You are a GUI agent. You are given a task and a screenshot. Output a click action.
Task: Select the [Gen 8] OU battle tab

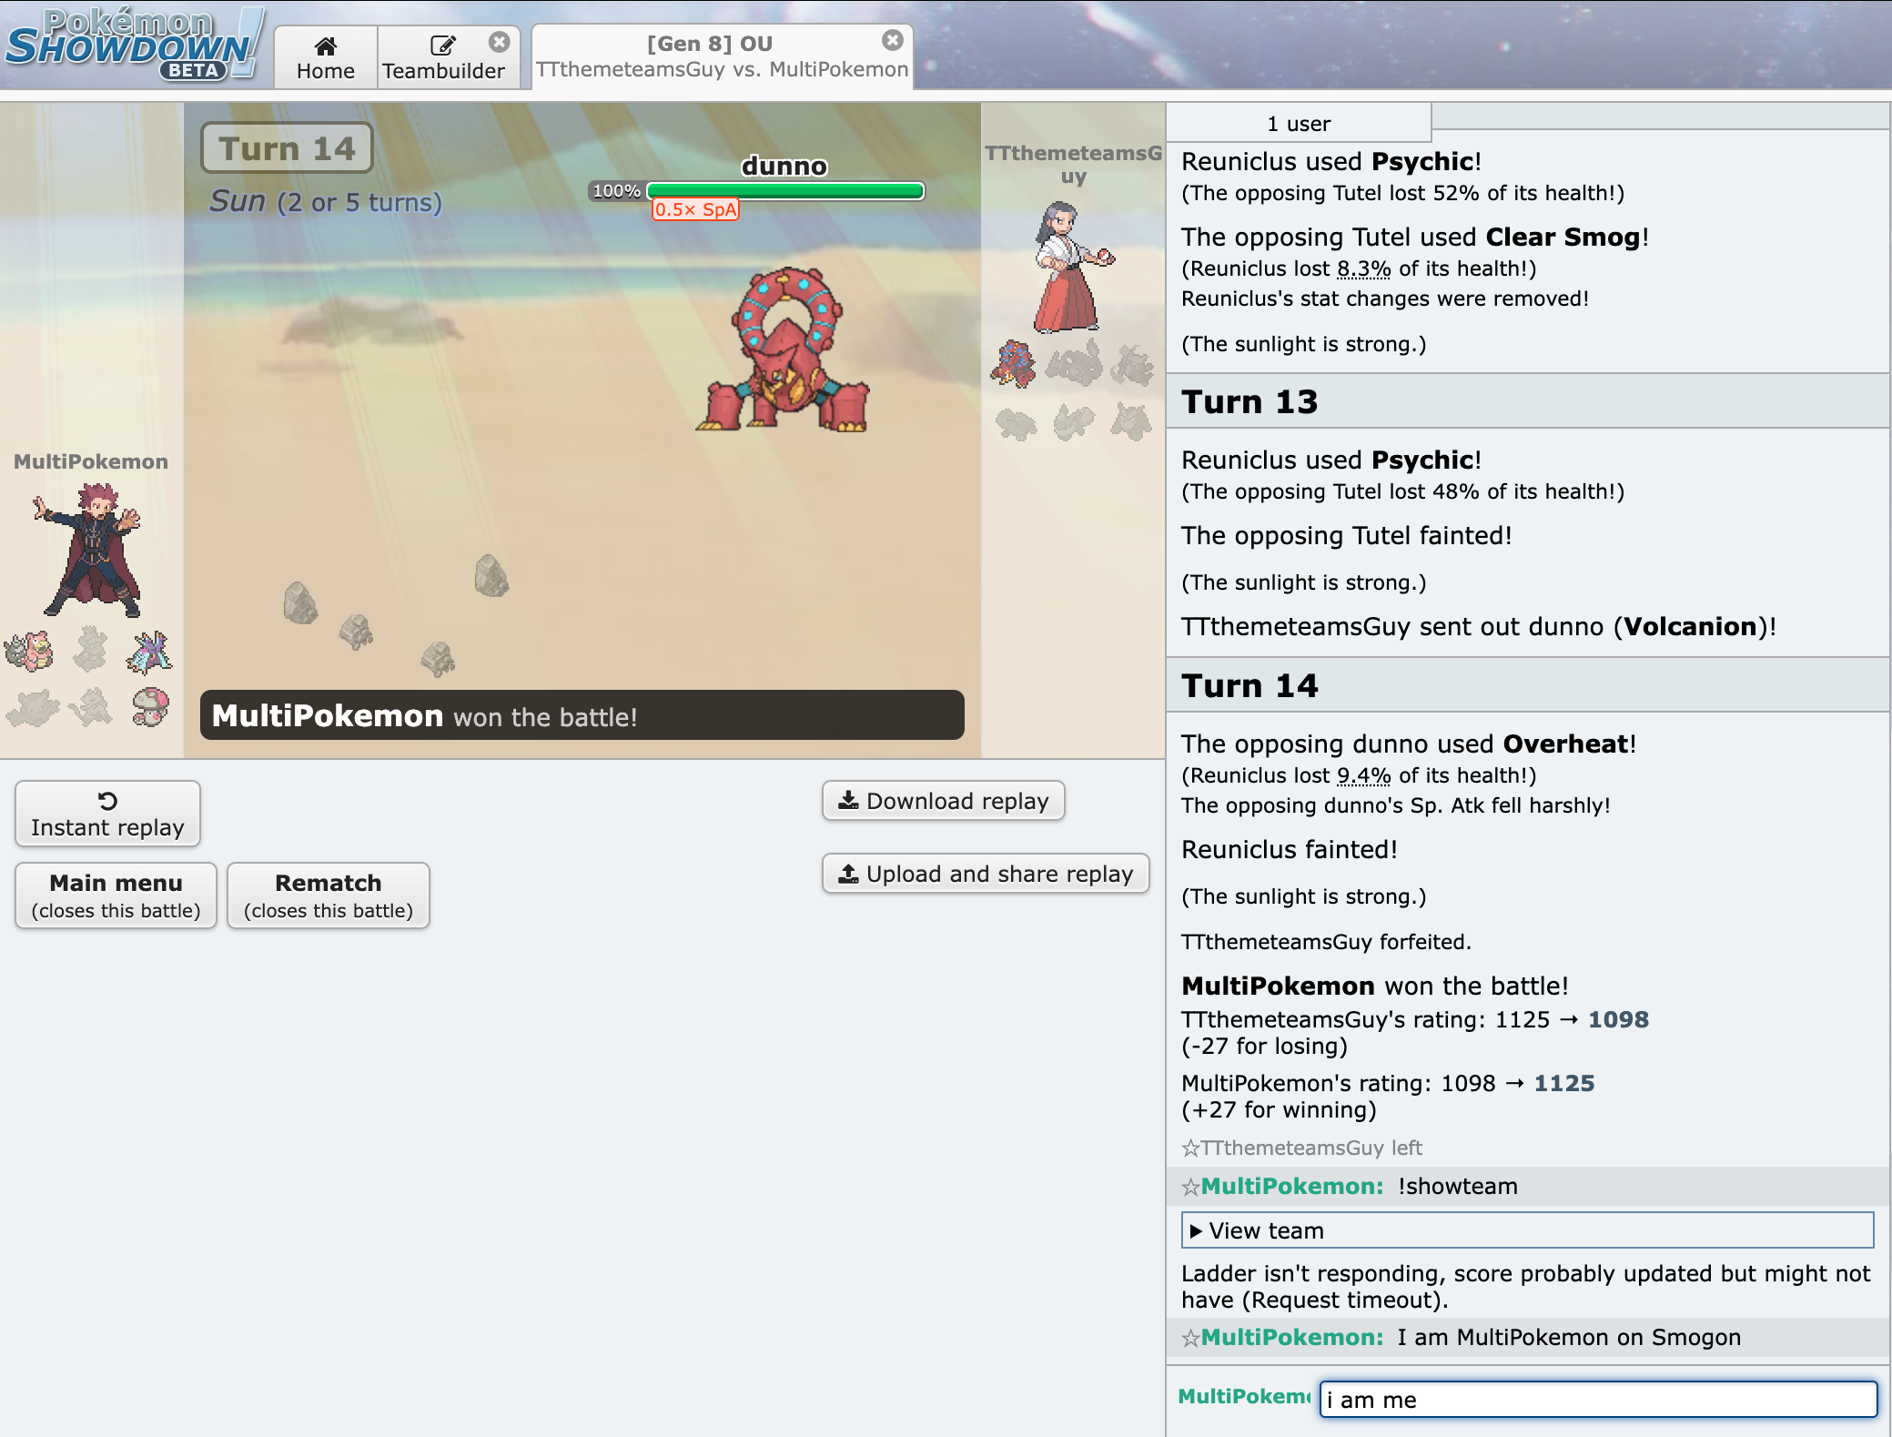tap(722, 56)
